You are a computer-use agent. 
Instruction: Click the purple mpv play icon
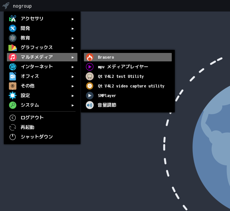90,67
